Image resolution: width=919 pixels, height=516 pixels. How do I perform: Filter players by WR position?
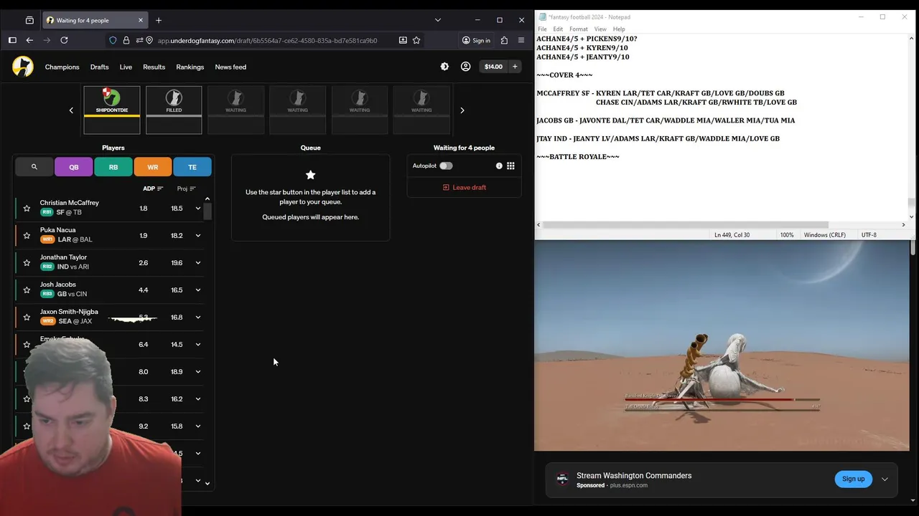coord(153,167)
